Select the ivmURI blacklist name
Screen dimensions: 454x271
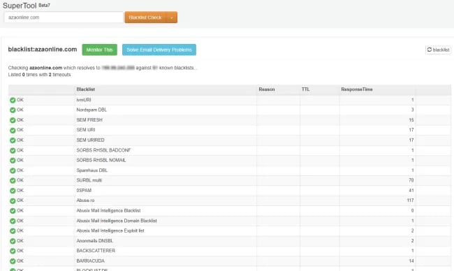[84, 100]
